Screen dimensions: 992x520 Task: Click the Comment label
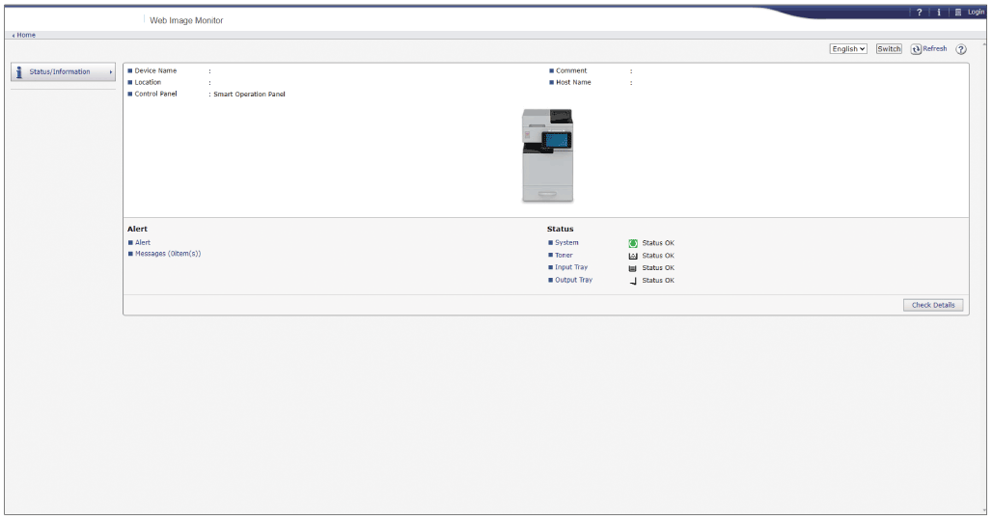571,70
